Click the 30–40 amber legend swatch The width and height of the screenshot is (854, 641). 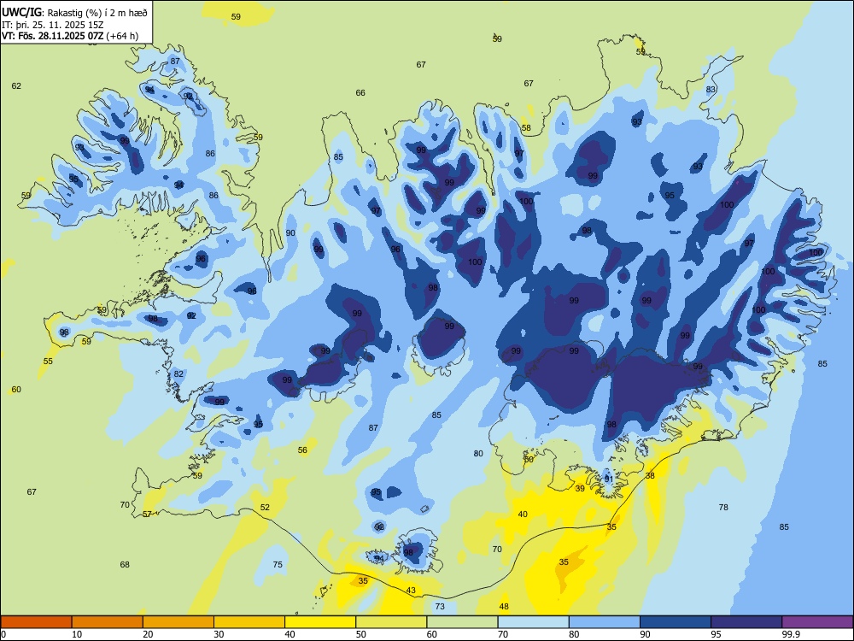click(x=249, y=622)
